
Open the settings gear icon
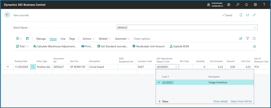tap(255, 5)
